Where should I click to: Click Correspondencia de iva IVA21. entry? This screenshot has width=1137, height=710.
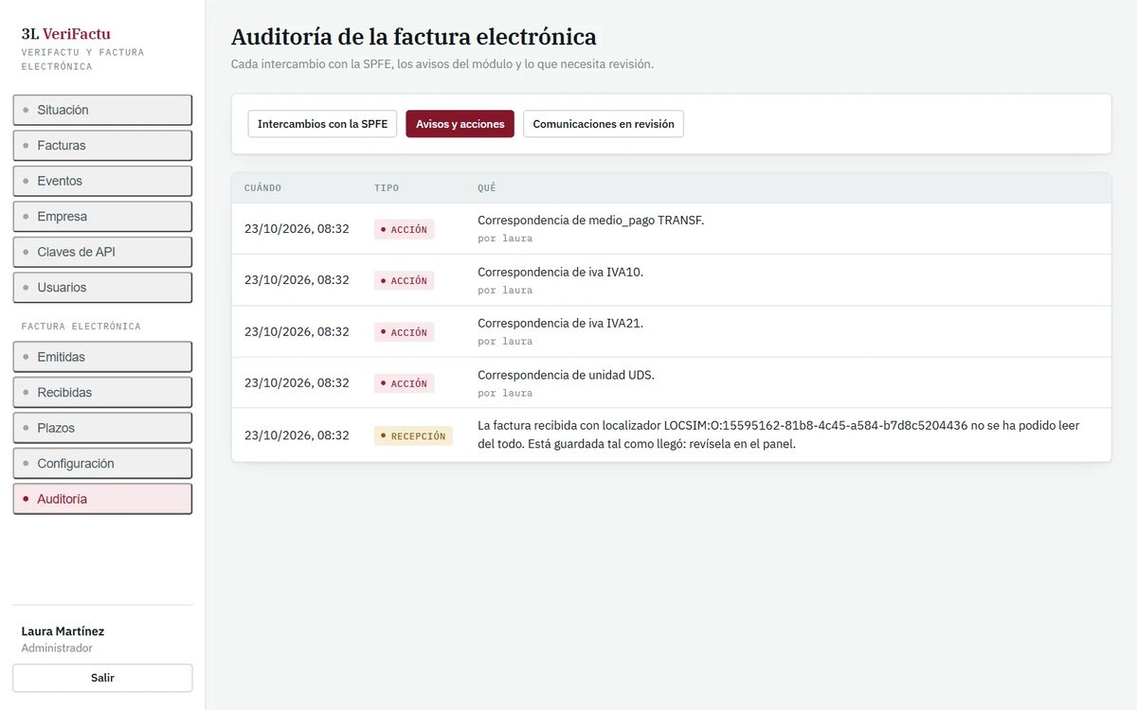(561, 323)
